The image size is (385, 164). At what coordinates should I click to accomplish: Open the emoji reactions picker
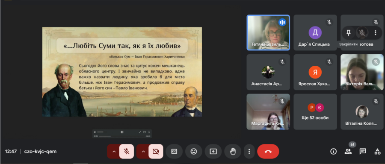(194, 152)
